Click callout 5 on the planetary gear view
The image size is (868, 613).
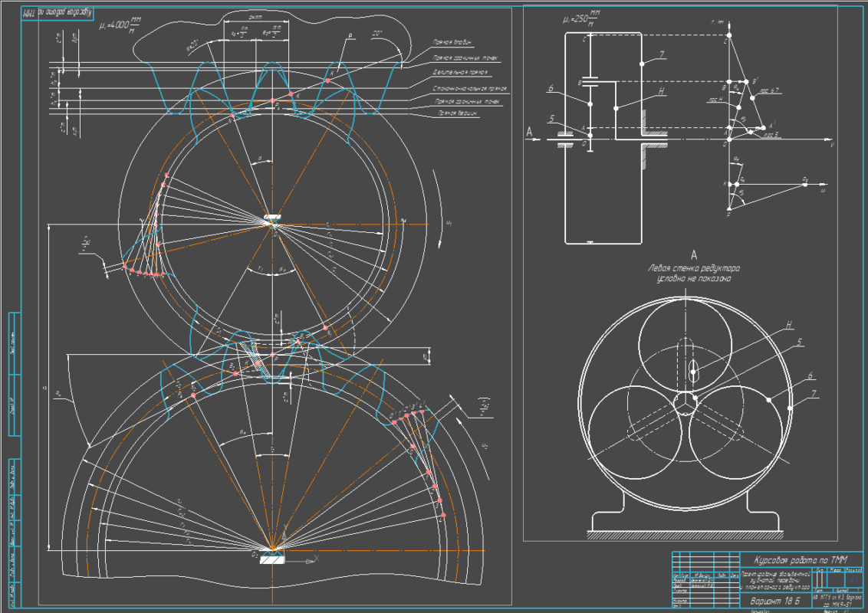pos(799,343)
